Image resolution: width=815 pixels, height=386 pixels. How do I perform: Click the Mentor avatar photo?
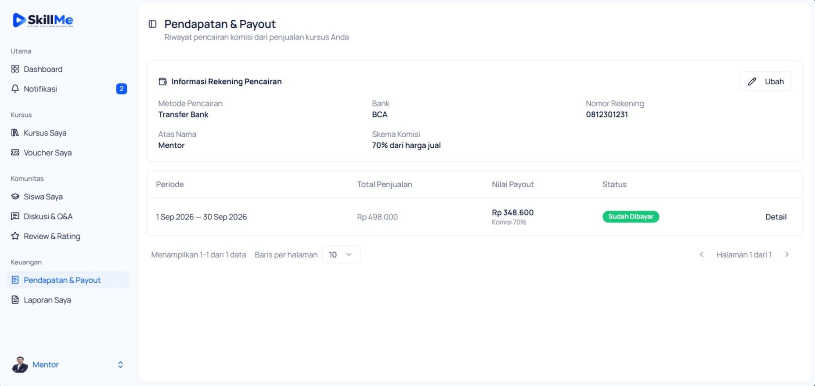20,364
